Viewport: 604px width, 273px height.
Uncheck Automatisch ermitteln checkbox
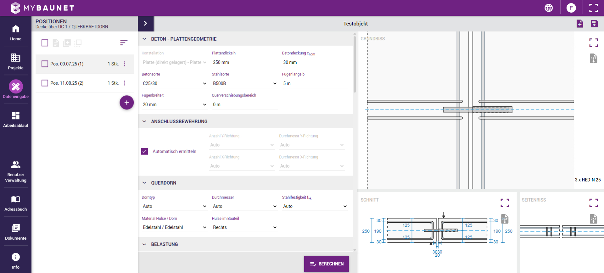point(145,151)
